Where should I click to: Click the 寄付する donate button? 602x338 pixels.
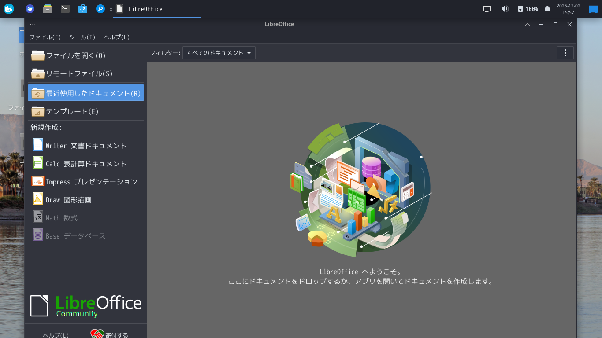click(110, 334)
